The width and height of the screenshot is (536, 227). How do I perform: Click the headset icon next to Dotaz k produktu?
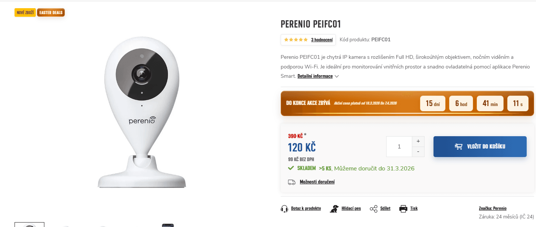pos(284,208)
